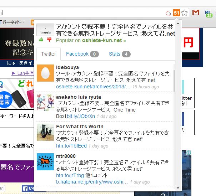
Task: Click the red cursor icon in address bar
Action: coord(168,13)
